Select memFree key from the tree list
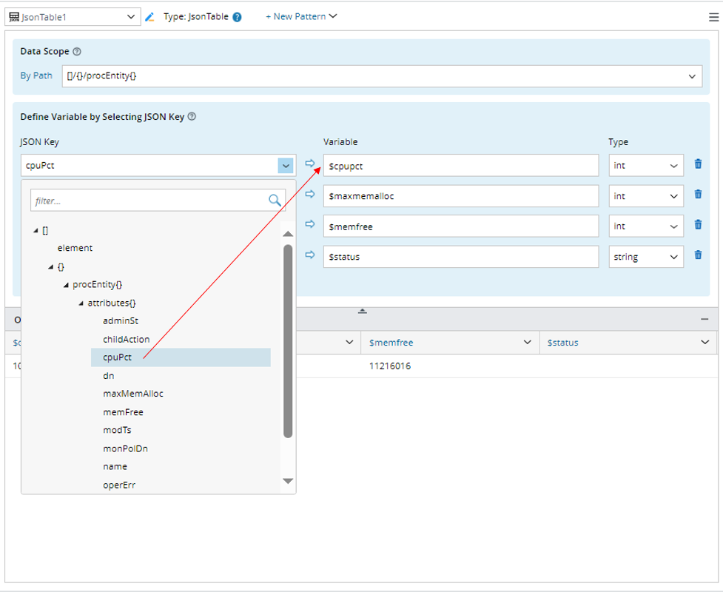This screenshot has width=723, height=595. (x=123, y=412)
